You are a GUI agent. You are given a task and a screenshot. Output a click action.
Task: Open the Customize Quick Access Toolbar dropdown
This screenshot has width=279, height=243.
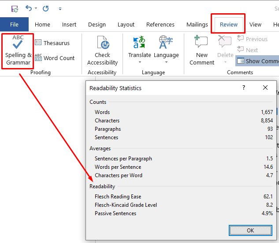coord(60,8)
